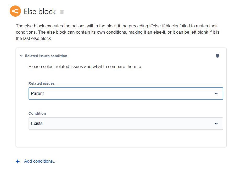This screenshot has width=240, height=171.
Task: Select the Else block heading text
Action: point(40,11)
